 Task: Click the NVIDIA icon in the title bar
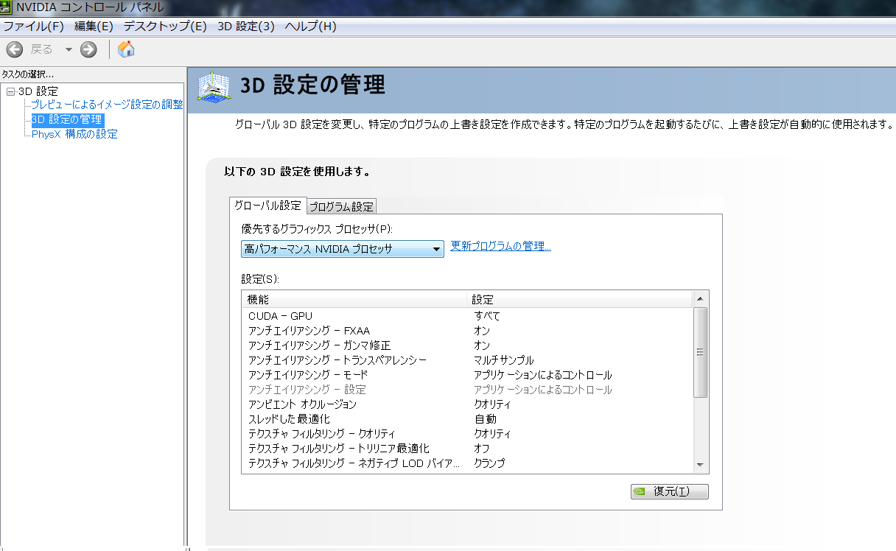pos(7,7)
